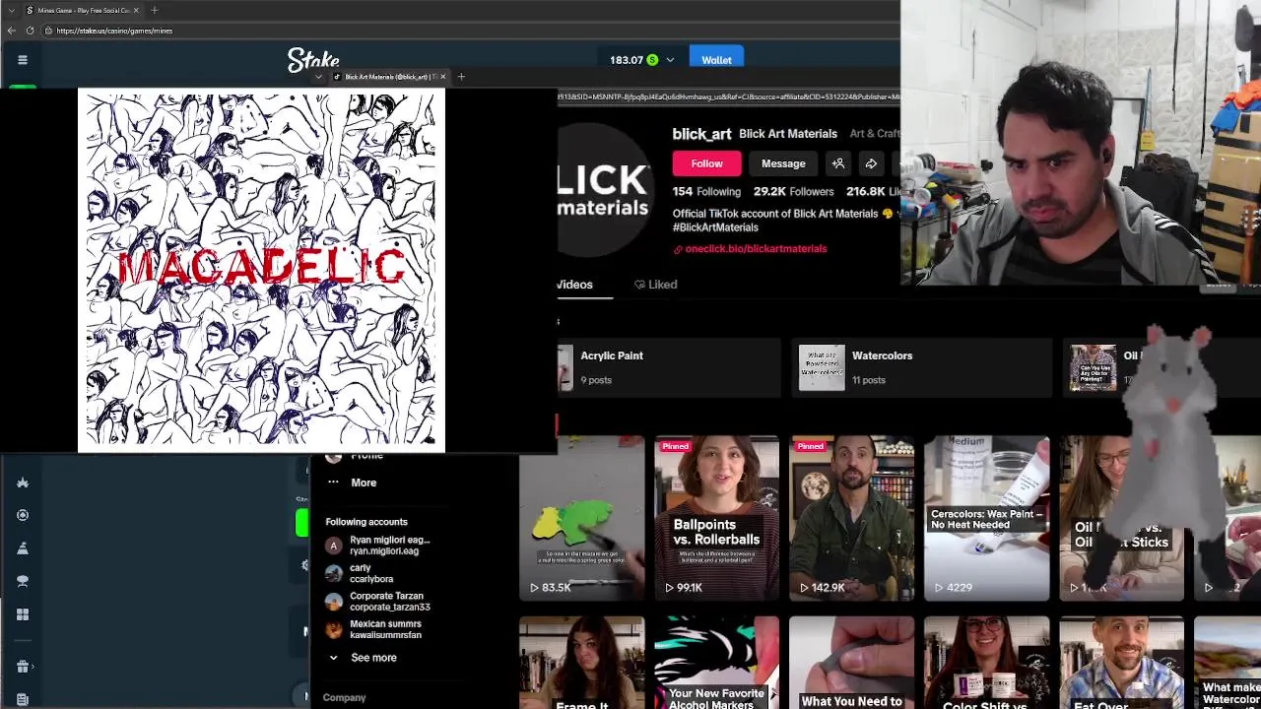The height and width of the screenshot is (709, 1261).
Task: Play the Ballpoints vs. Rollerballs video
Action: click(x=717, y=519)
